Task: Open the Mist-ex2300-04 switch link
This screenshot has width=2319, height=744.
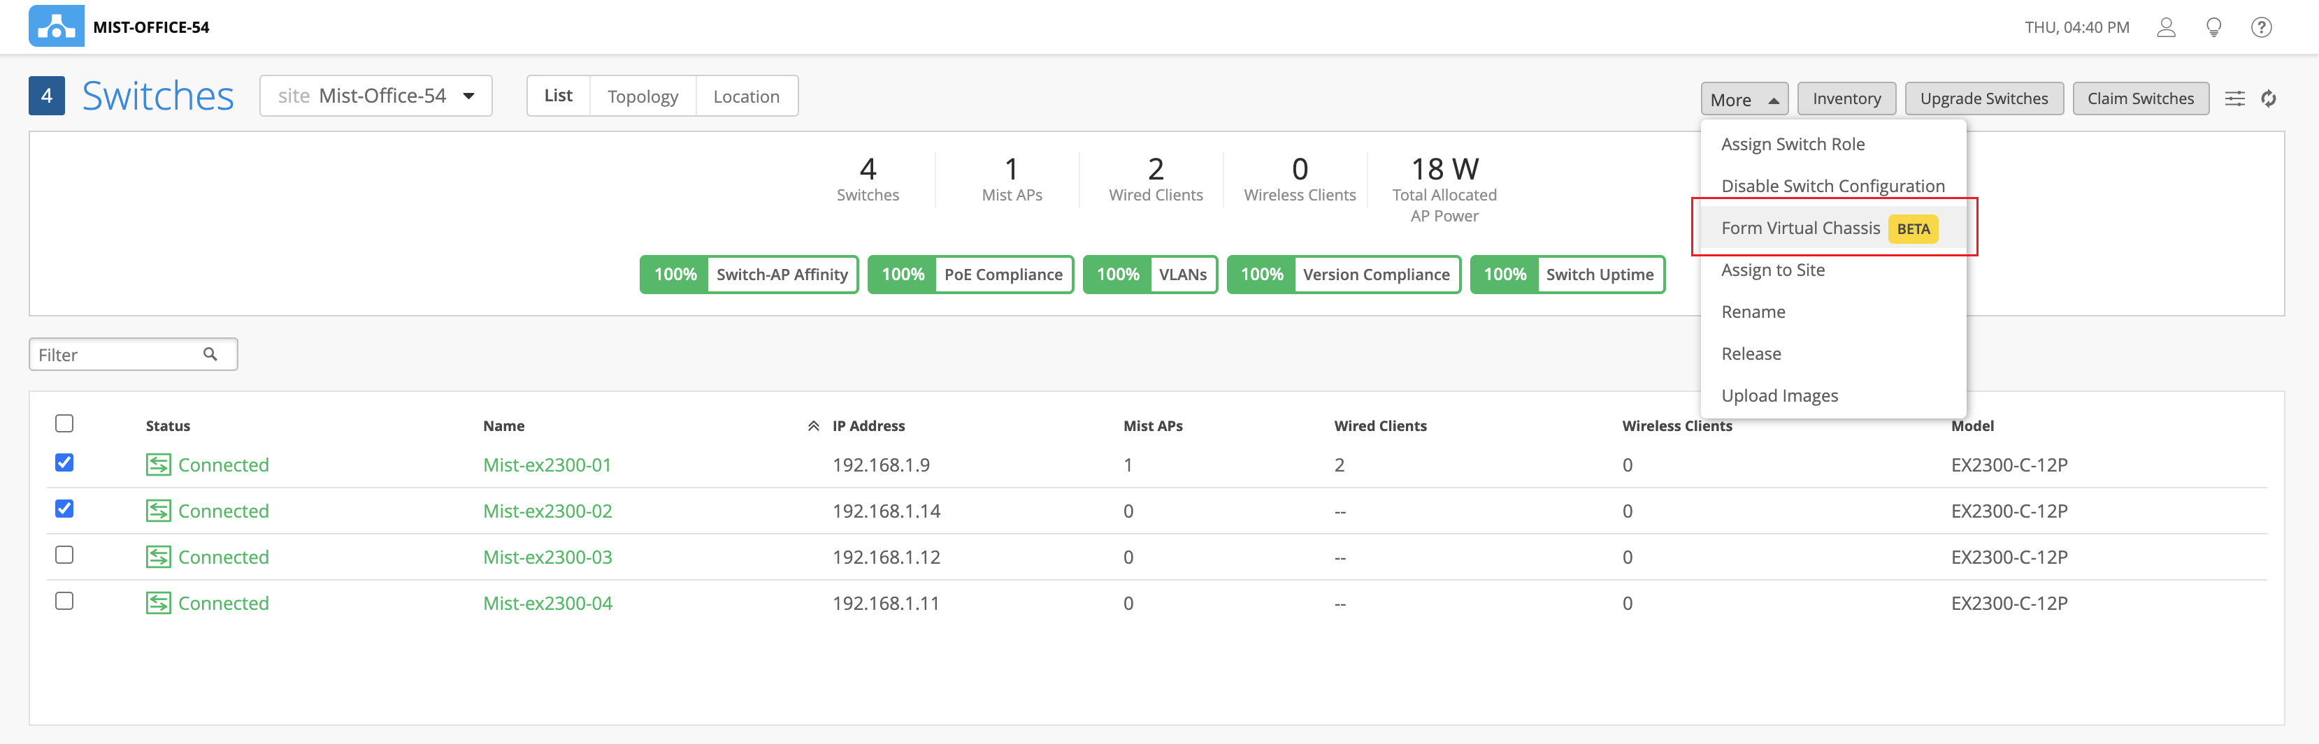Action: [547, 603]
